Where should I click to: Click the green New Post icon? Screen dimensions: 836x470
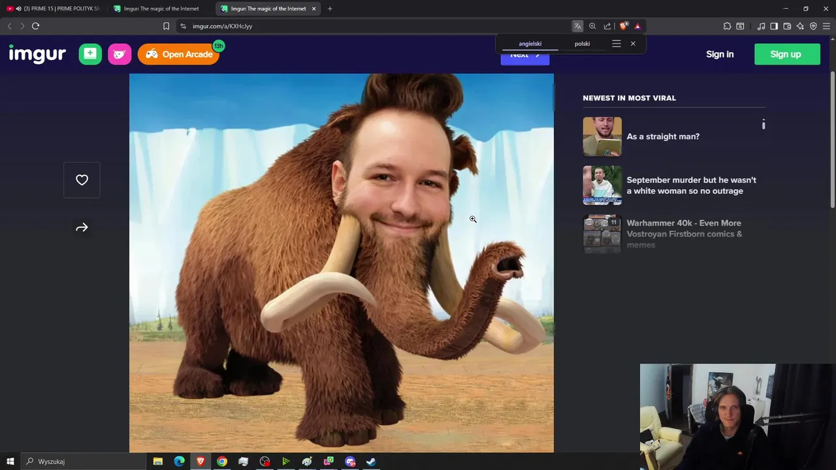(x=90, y=54)
